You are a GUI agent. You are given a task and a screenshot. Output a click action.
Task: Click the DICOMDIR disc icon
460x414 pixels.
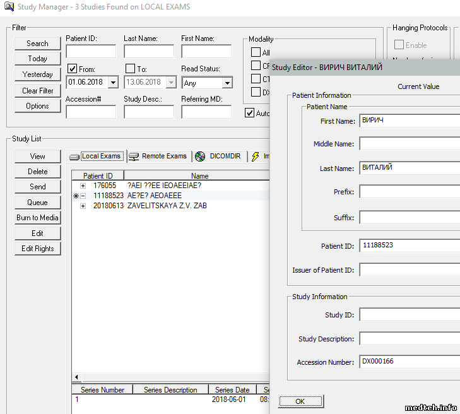coord(201,157)
